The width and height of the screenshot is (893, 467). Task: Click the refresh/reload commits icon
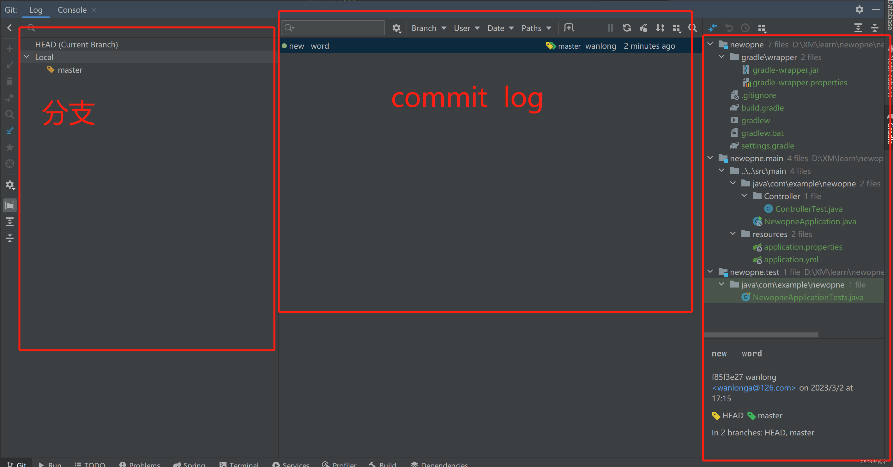(627, 28)
